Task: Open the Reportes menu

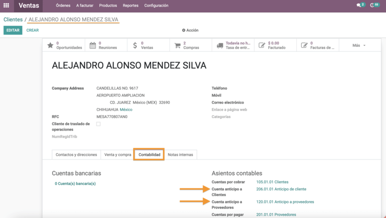Action: tap(130, 5)
